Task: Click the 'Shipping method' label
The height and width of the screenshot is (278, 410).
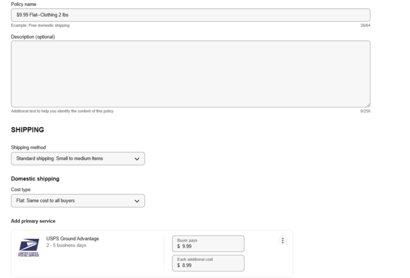Action: (x=28, y=147)
